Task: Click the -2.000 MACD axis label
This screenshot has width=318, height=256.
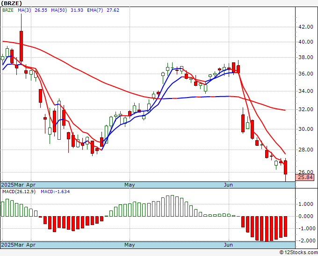Action: pos(306,241)
